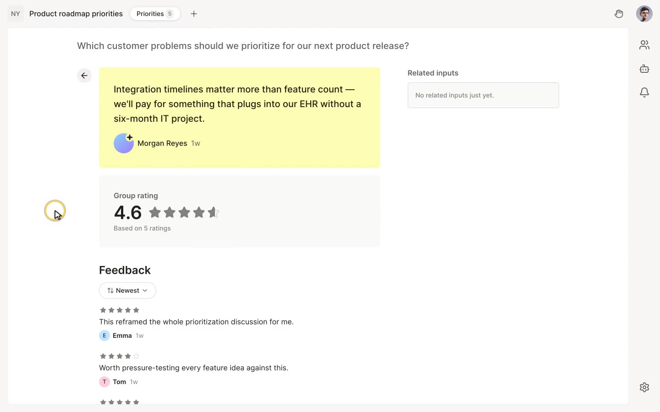Click the NY workspace badge
This screenshot has height=412, width=660.
[x=16, y=14]
